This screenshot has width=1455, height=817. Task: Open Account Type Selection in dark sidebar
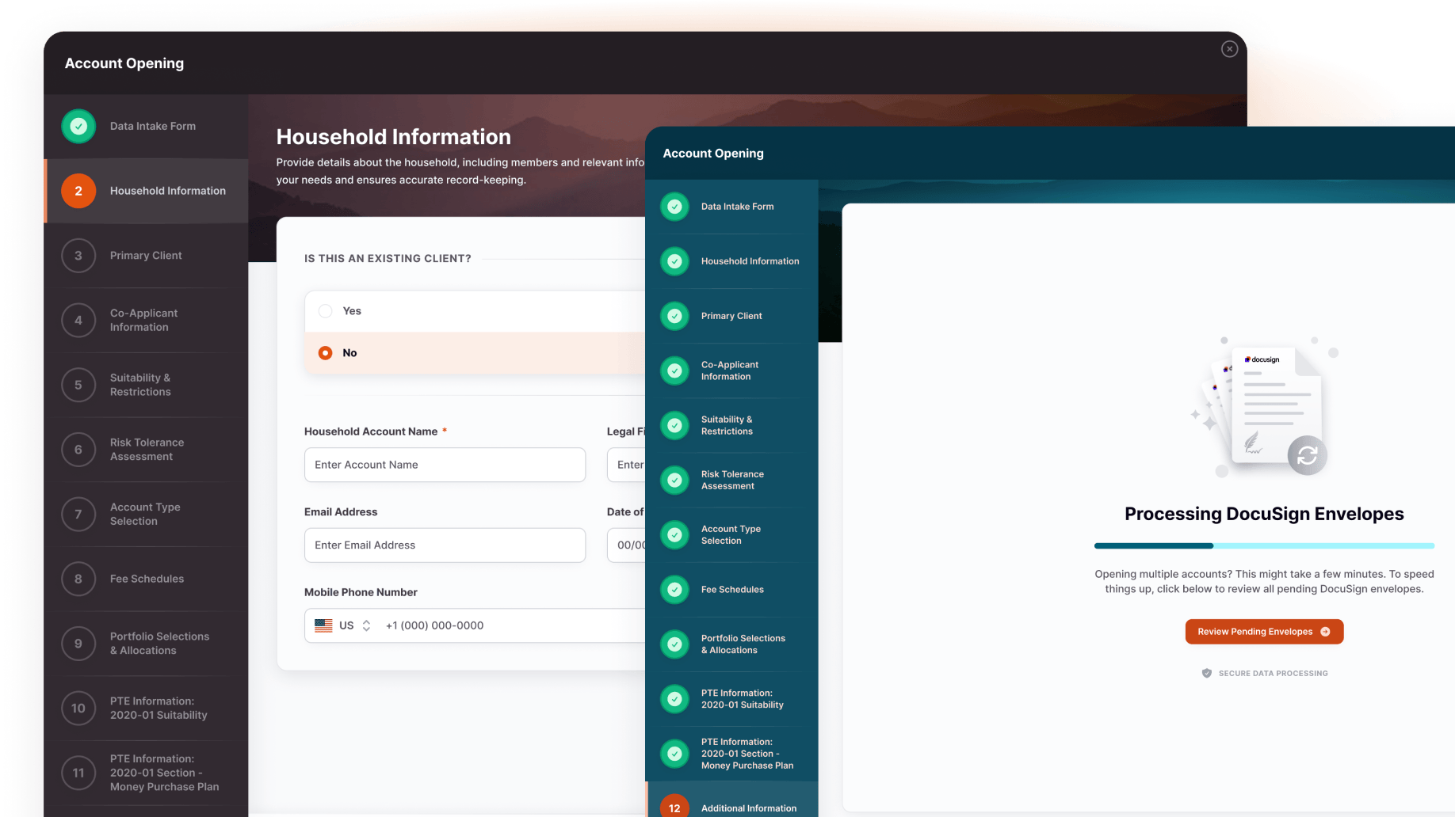(145, 514)
